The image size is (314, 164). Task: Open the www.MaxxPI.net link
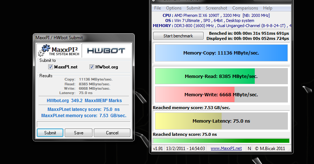226,148
